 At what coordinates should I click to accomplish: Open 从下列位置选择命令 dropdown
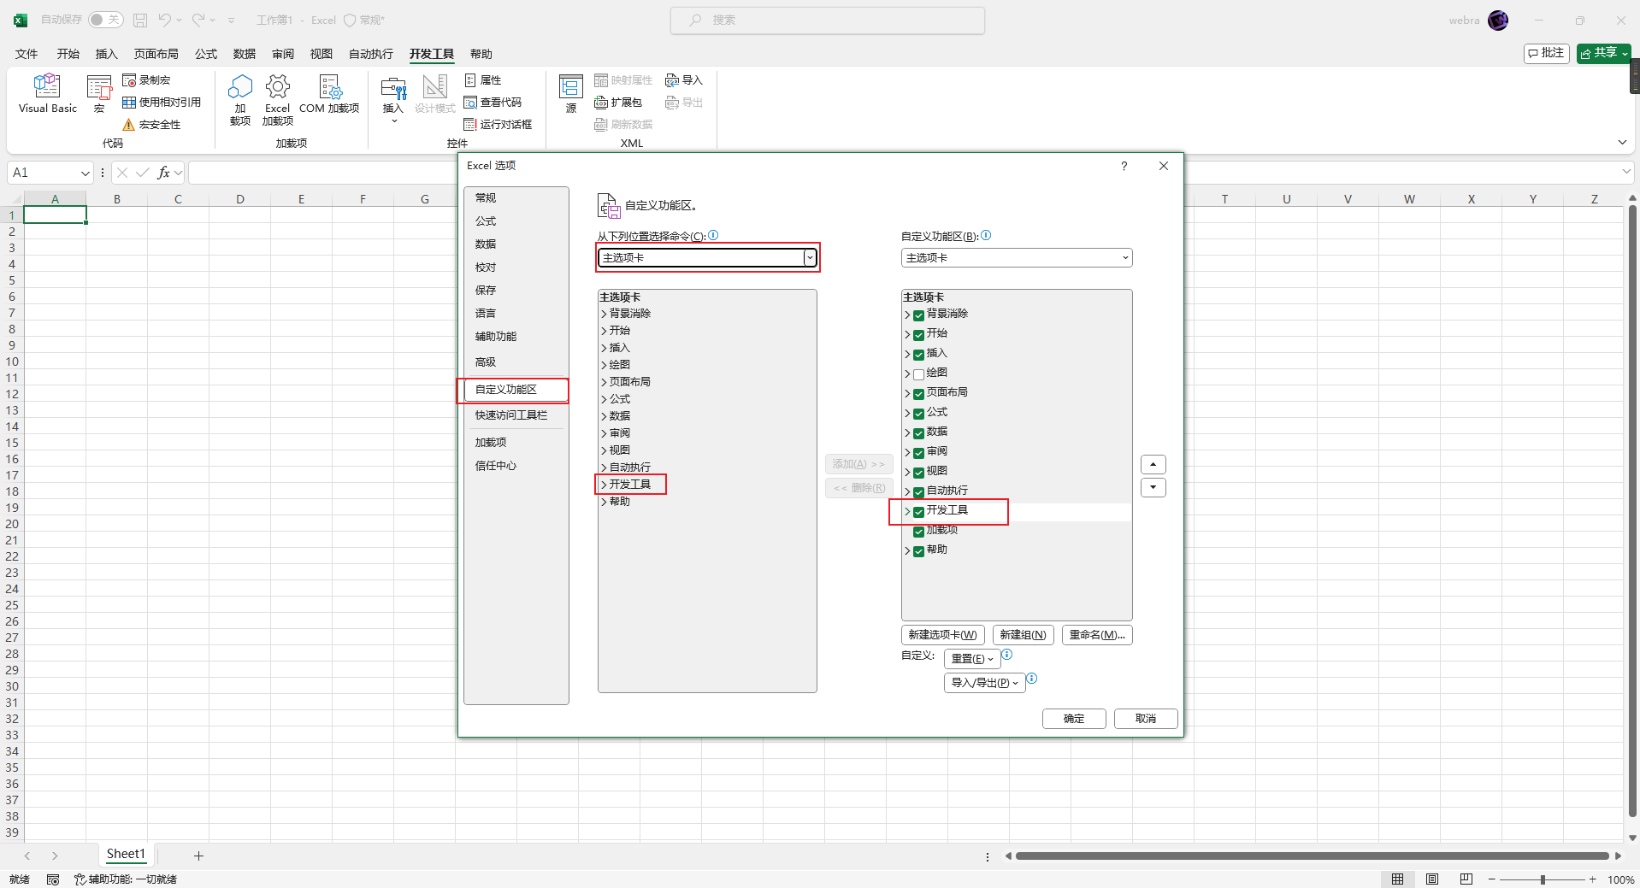click(707, 257)
